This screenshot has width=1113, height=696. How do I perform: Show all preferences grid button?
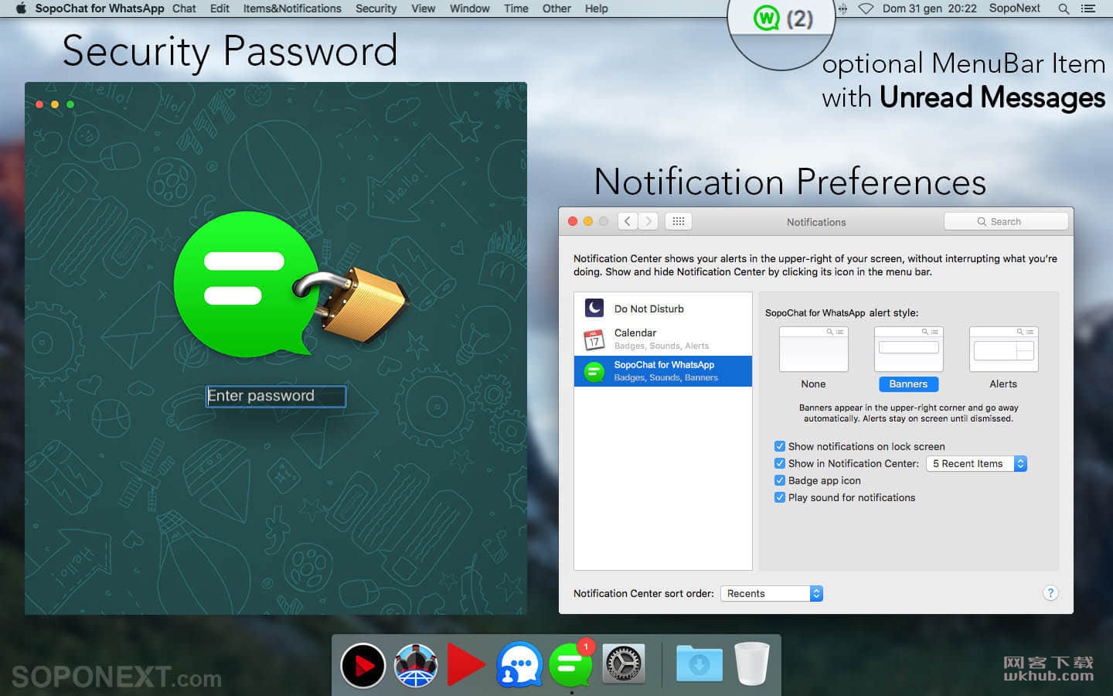pyautogui.click(x=678, y=221)
